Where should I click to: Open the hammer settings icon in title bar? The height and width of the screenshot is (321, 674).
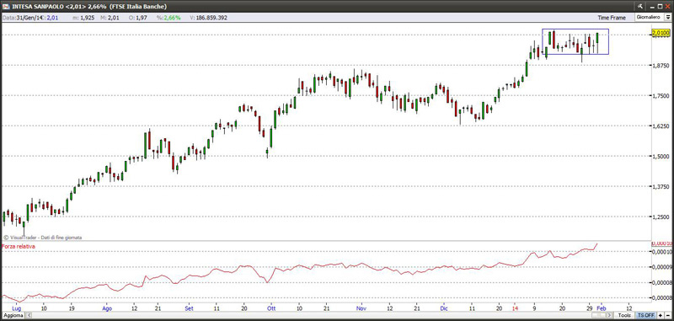640,6
